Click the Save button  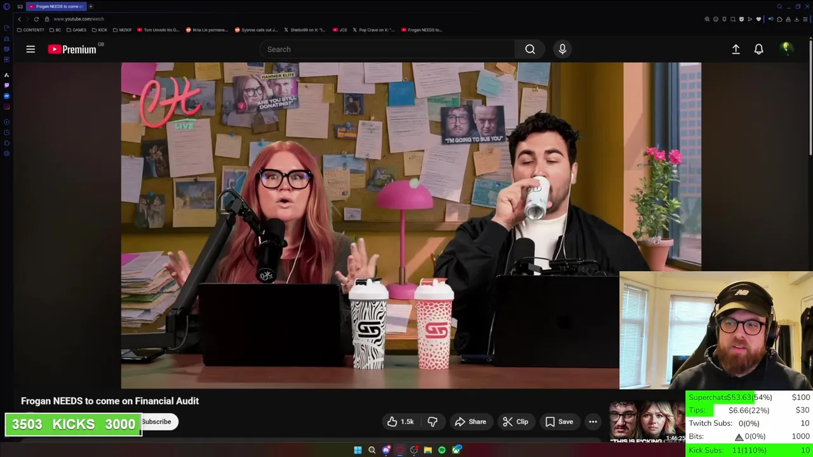[559, 421]
